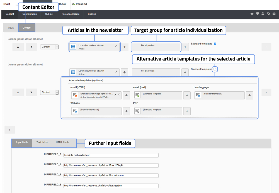Screen dimensions: 279x193
Task: Switch to the Visual tab
Action: [11, 28]
